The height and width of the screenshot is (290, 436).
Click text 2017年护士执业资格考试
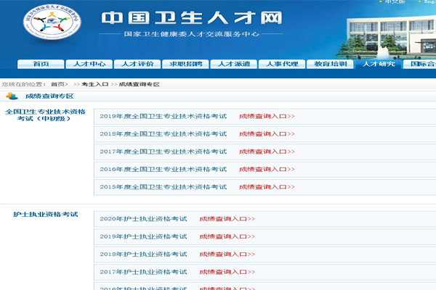point(143,272)
